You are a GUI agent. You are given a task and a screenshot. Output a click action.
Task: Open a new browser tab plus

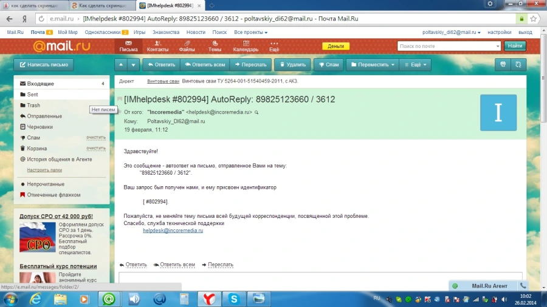point(212,5)
